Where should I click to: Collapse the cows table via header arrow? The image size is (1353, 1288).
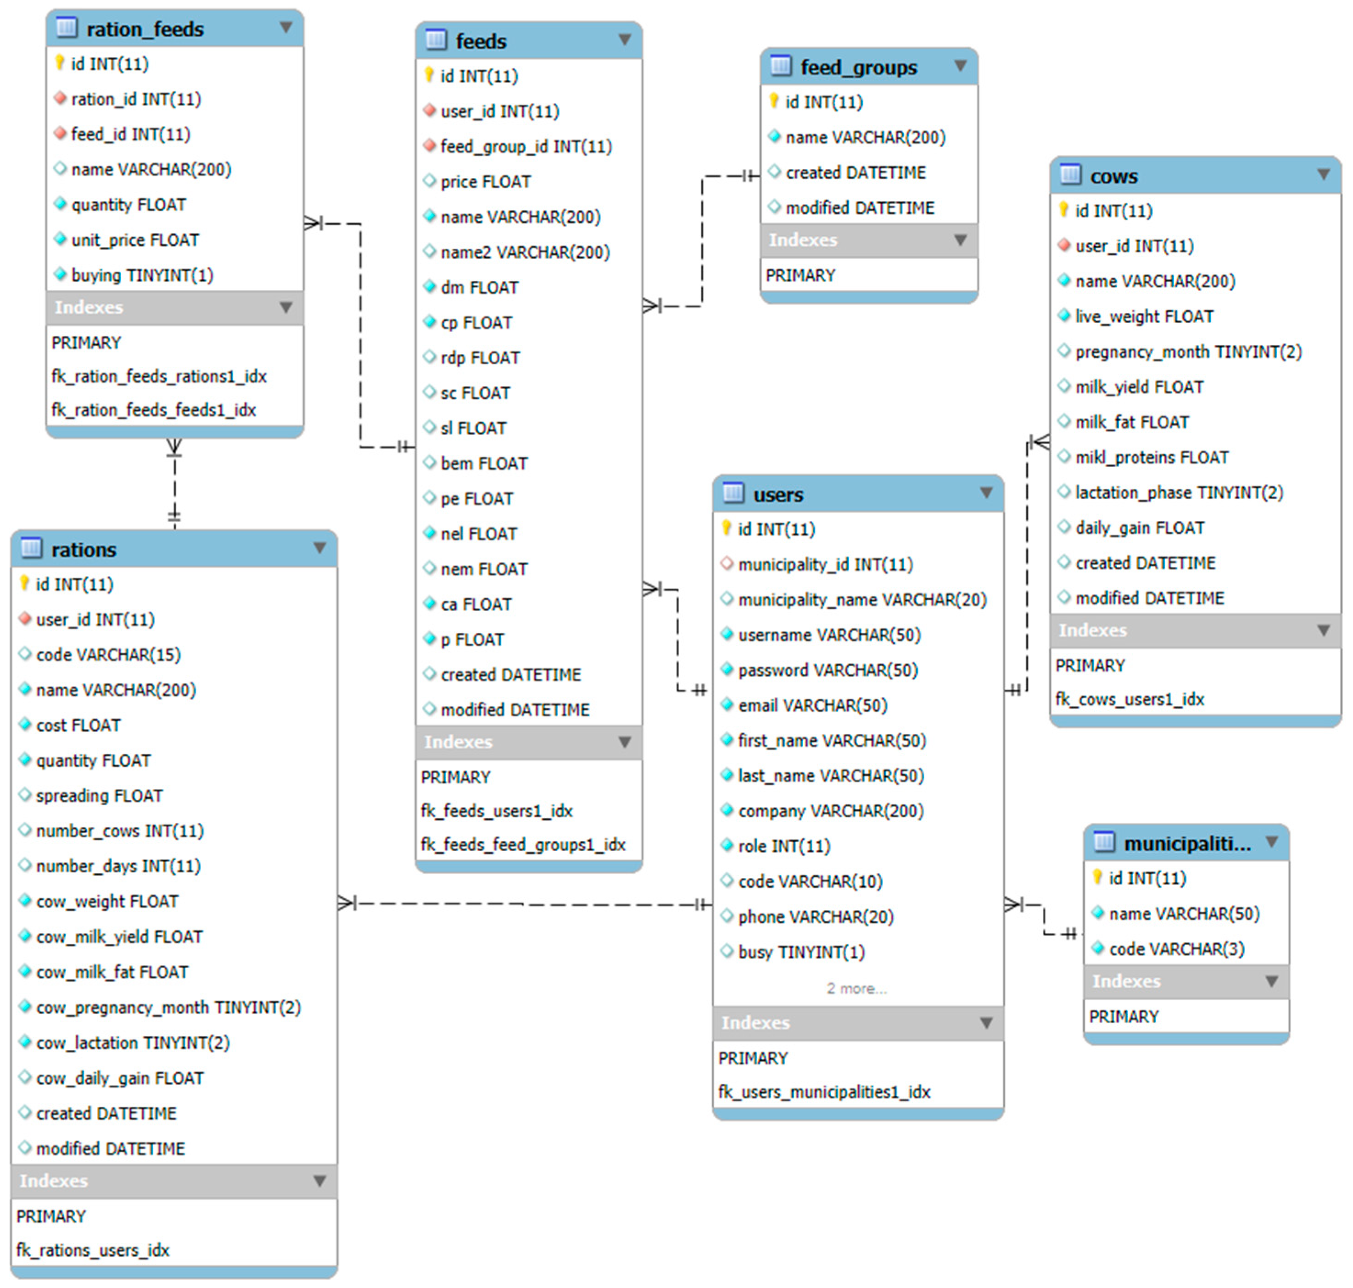(1324, 174)
